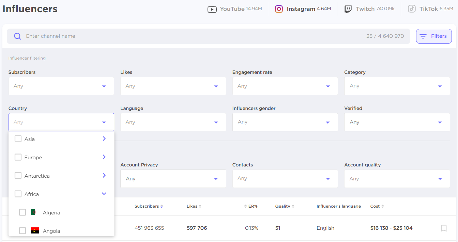Click the TikTok logo icon
The width and height of the screenshot is (458, 242).
click(412, 9)
